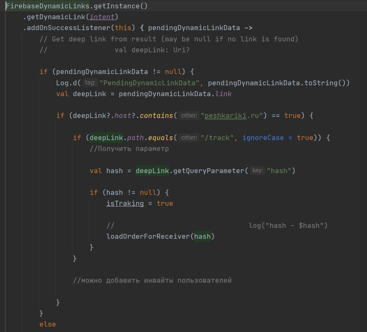Click FirebaseDynamicLinks class name on first line
The image size is (367, 332).
(x=48, y=6)
